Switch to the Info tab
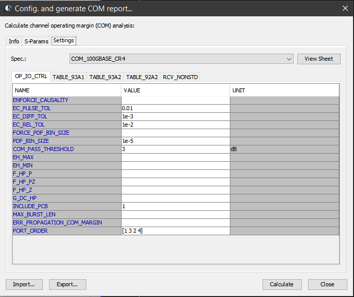This screenshot has height=297, width=354. pyautogui.click(x=14, y=41)
